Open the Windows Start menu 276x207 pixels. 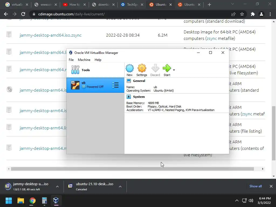[9, 201]
